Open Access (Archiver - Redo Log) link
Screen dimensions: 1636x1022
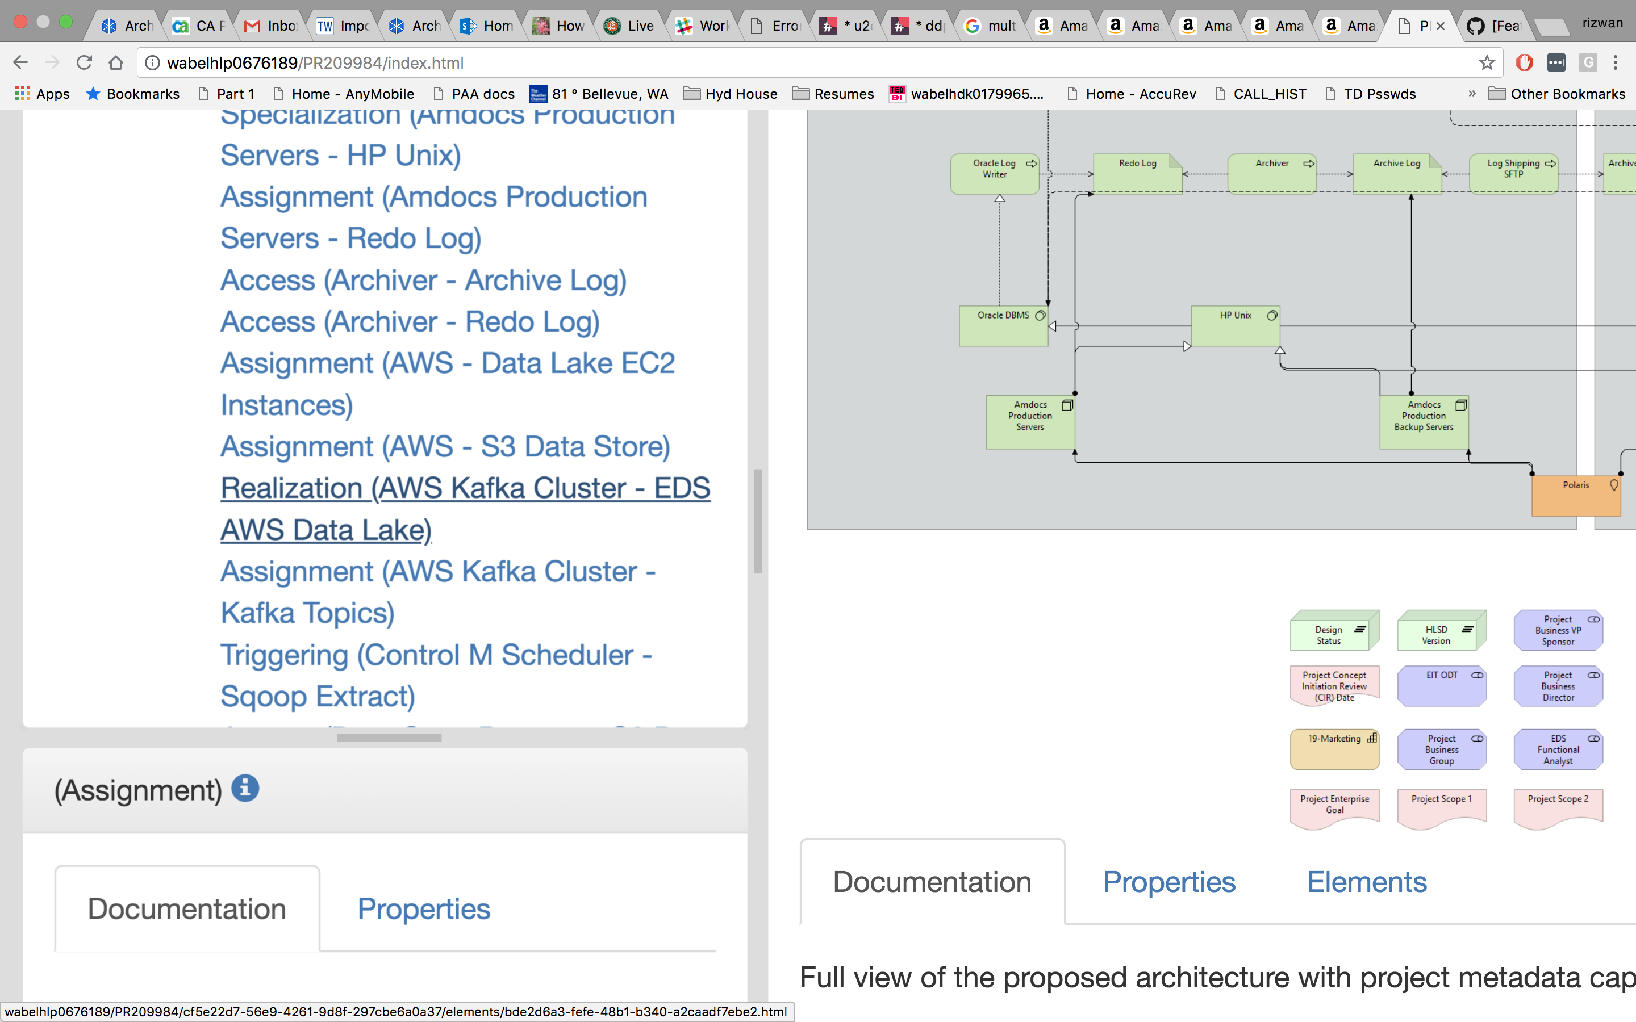[x=410, y=321]
